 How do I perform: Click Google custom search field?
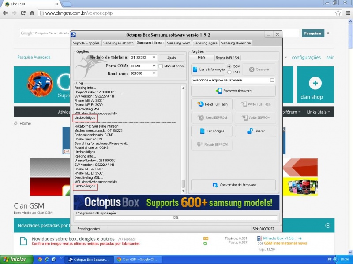point(45,33)
